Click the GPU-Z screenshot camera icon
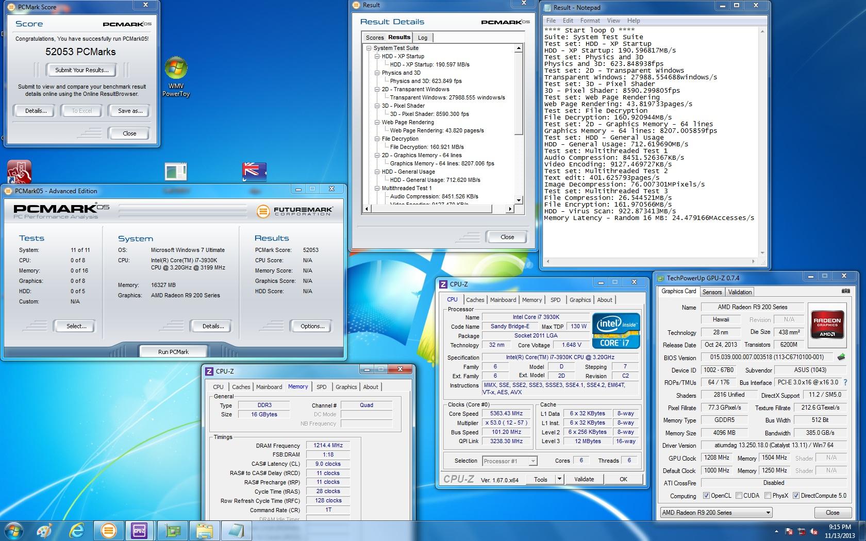Screen dimensions: 866x541 (x=845, y=291)
